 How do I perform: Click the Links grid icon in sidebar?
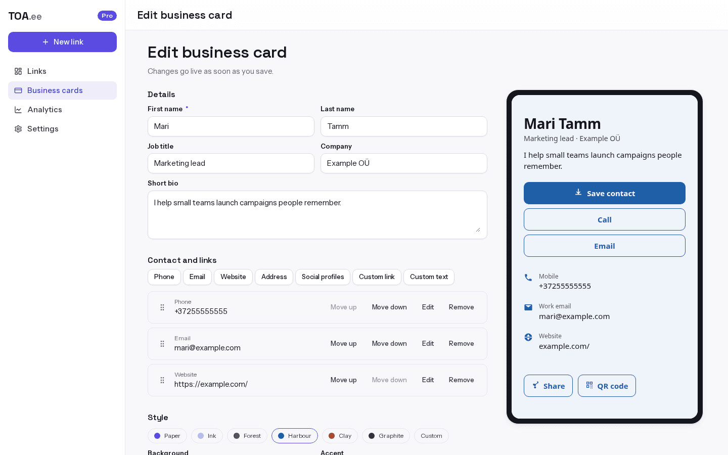coord(18,71)
